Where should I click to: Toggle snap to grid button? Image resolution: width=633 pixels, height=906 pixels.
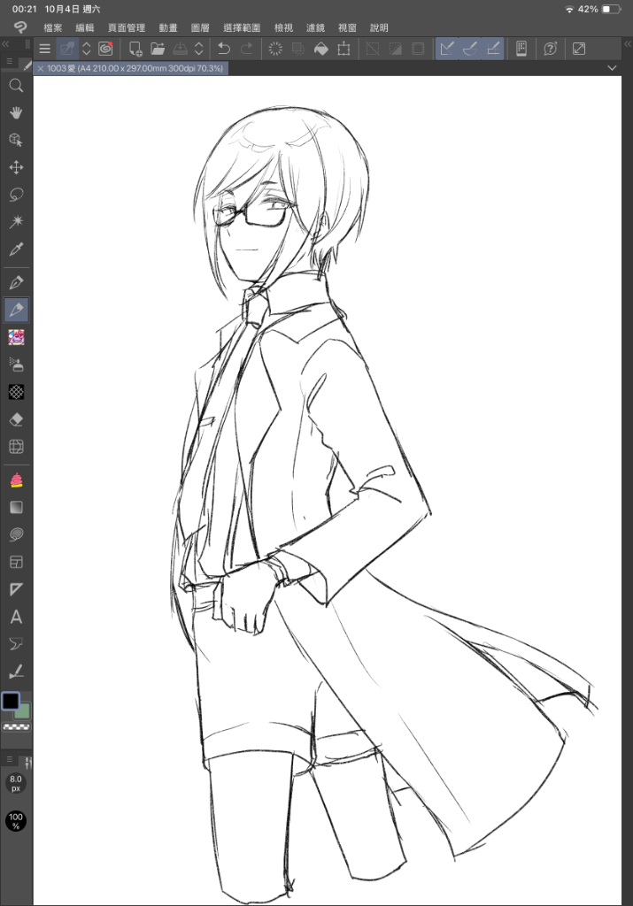494,49
